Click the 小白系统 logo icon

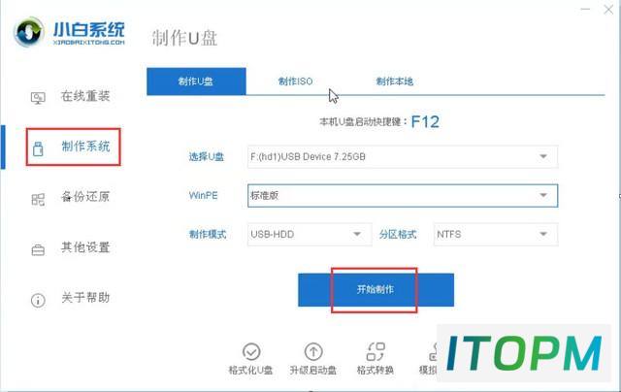[28, 32]
